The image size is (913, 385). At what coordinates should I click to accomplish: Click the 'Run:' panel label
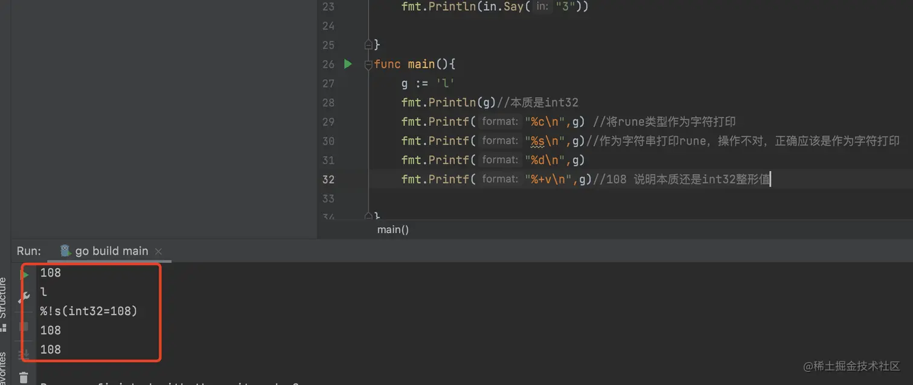[29, 251]
